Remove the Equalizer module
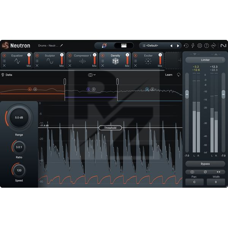 click(4, 66)
